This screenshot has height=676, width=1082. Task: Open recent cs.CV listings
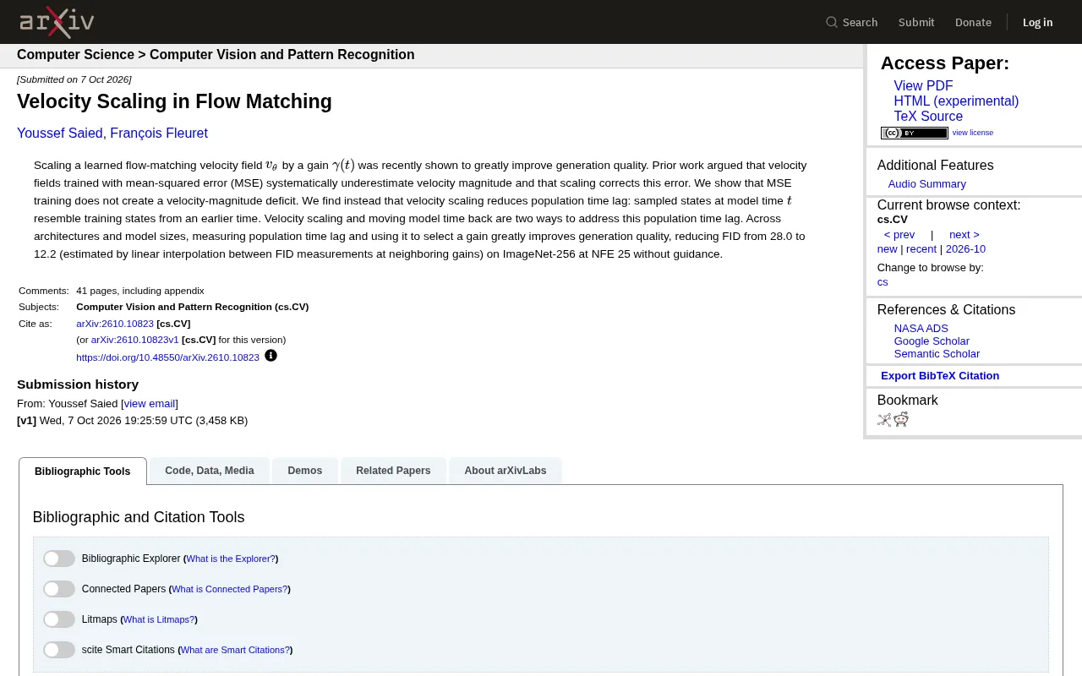921,249
